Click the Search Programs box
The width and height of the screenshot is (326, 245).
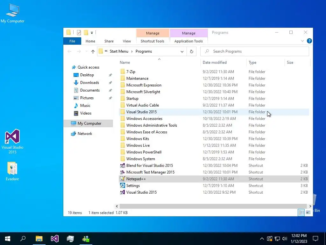[254, 51]
